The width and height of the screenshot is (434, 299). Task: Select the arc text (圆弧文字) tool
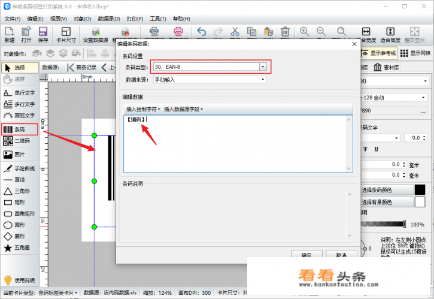(20, 115)
